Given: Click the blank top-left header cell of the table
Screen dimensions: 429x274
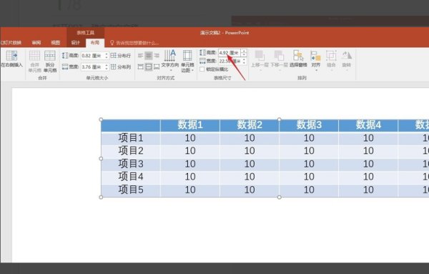Looking at the screenshot, I should [131, 126].
